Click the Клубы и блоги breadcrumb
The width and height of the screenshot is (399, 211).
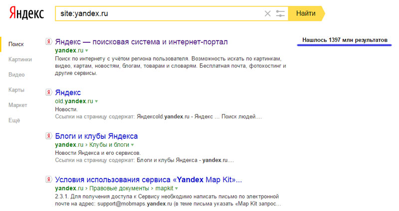pyautogui.click(x=109, y=145)
